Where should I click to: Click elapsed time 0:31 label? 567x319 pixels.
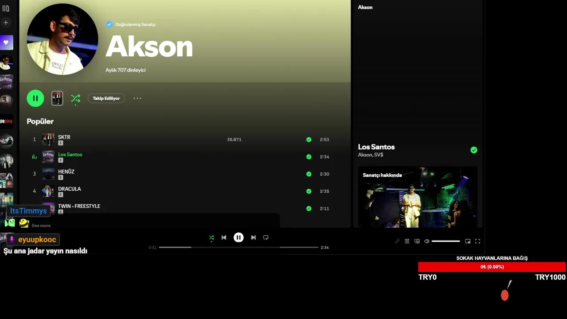point(152,248)
